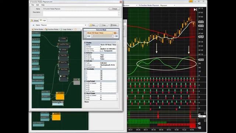Click the 1.00 slider maximum field

coord(116,36)
